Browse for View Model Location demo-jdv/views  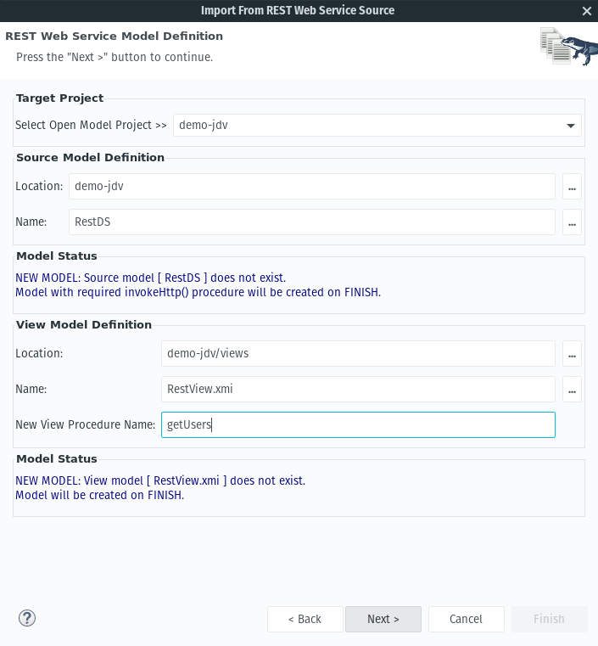click(x=572, y=353)
